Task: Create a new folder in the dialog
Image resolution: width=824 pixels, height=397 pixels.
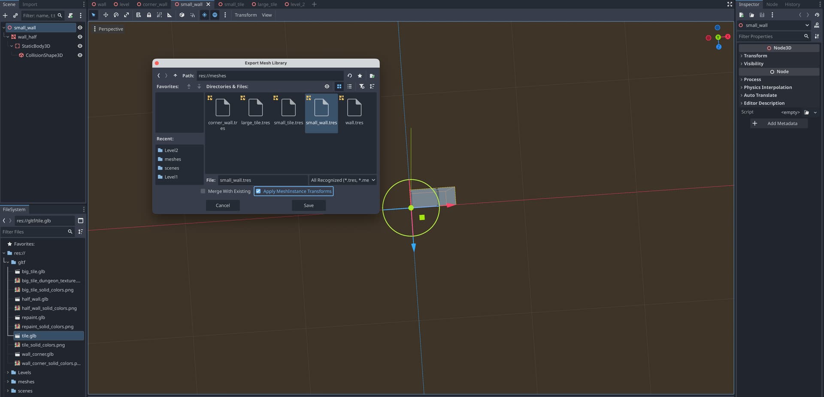Action: tap(372, 76)
